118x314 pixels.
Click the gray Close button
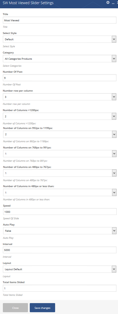click(15, 308)
